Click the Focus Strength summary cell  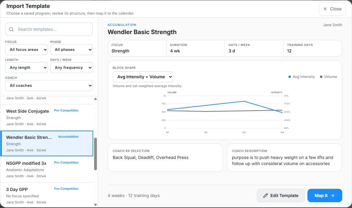(x=137, y=48)
